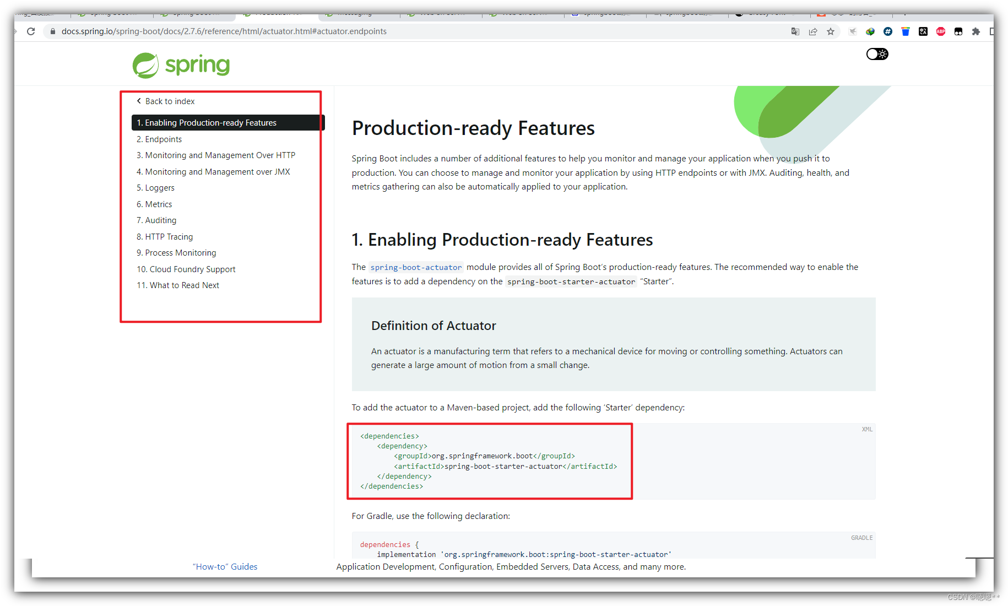Click the 'Production-ready Features' page title
Screen dimensions: 1008x606
point(473,128)
